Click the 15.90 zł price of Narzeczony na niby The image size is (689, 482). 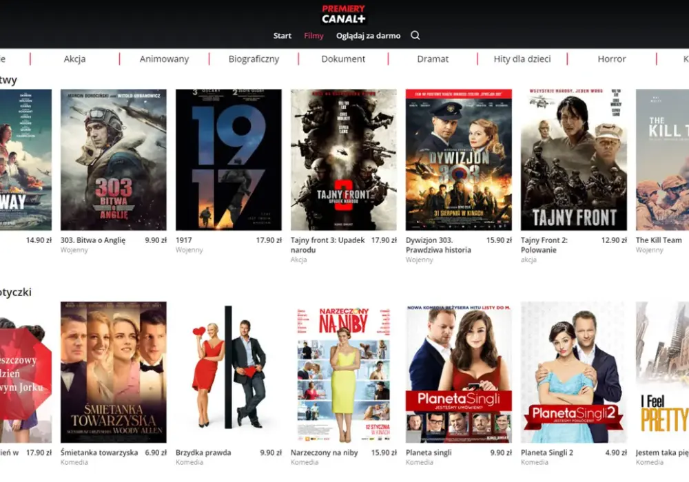pyautogui.click(x=384, y=452)
